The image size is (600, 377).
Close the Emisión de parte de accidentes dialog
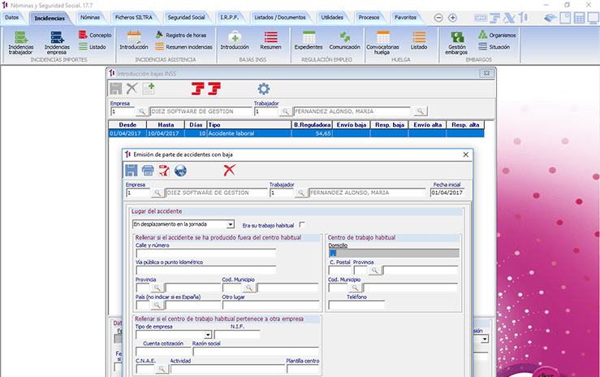465,154
